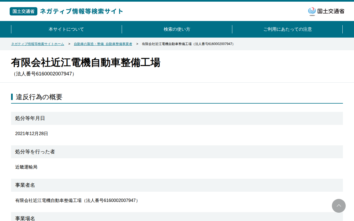Open the 本サイトについて menu item
This screenshot has width=354, height=221.
(x=66, y=29)
